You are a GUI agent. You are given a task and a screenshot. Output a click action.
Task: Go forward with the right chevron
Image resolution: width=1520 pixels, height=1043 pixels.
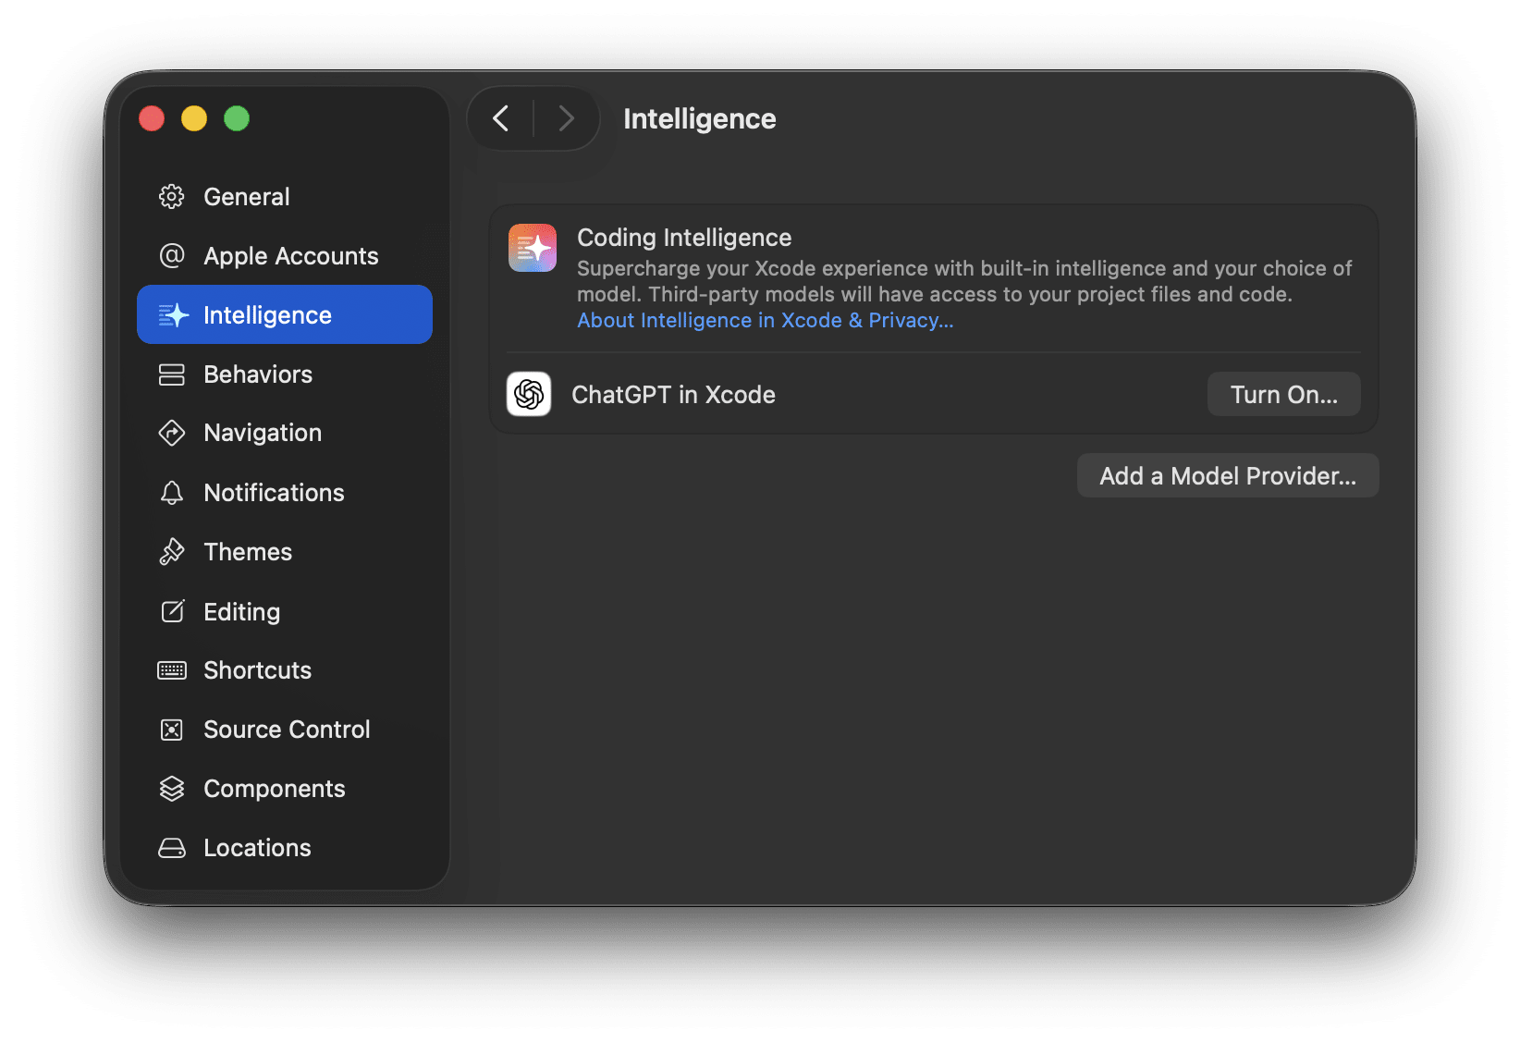coord(567,118)
